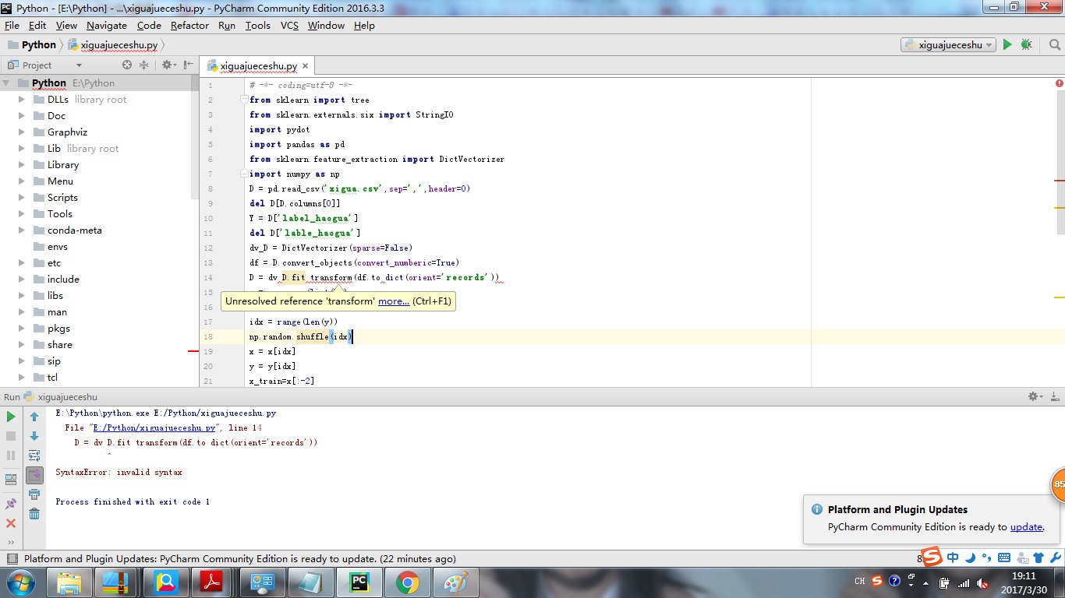Click the E:/Python/xiguajueceshu.py traceback link

coord(155,428)
